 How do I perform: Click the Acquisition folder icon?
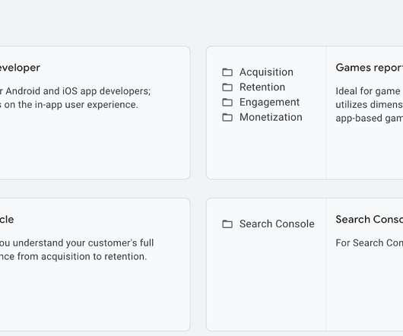point(227,72)
